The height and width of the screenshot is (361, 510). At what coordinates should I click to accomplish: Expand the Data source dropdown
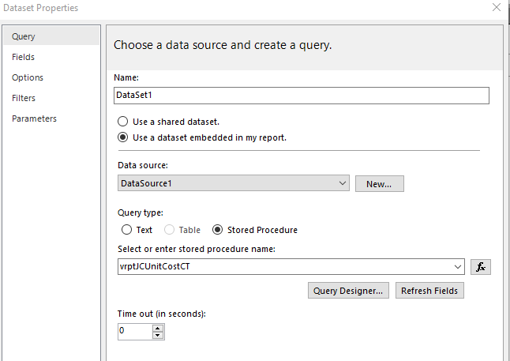342,183
